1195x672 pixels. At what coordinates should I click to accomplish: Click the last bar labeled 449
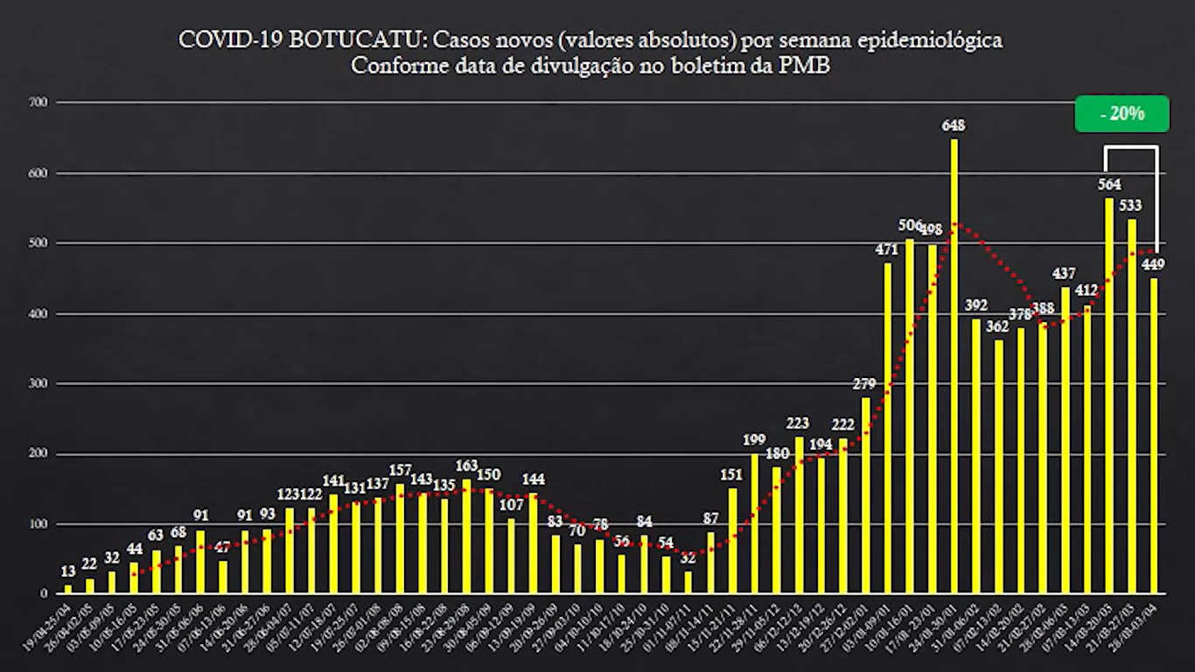click(x=1154, y=436)
